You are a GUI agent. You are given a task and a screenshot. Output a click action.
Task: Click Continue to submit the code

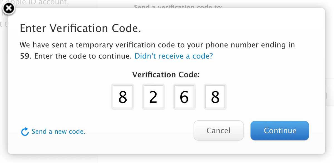279,130
